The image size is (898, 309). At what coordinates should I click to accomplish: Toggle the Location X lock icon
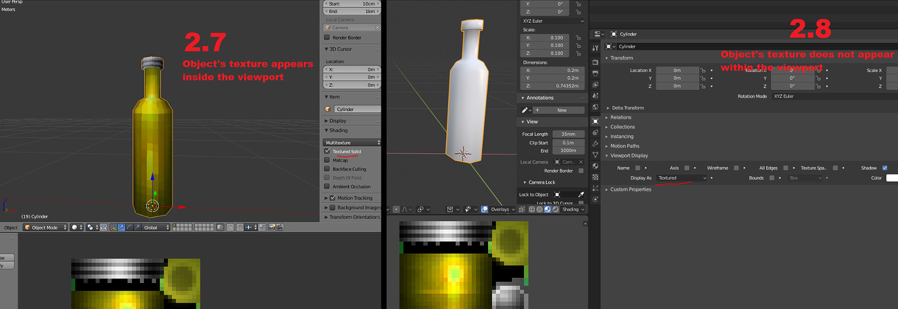click(703, 70)
